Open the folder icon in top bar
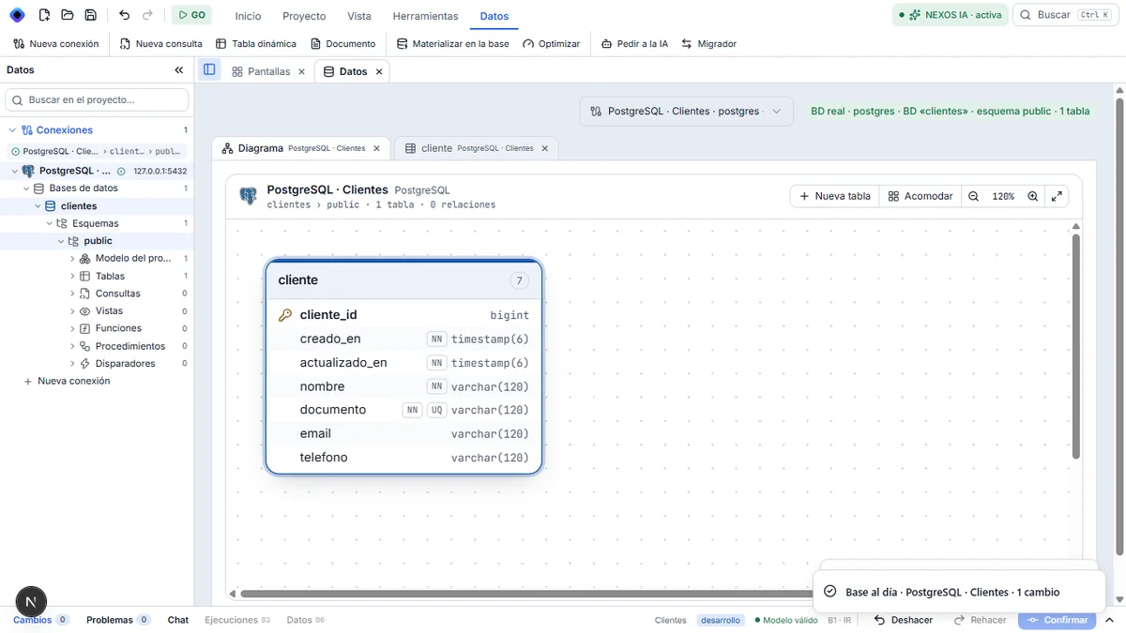Image resolution: width=1126 pixels, height=633 pixels. click(x=68, y=15)
